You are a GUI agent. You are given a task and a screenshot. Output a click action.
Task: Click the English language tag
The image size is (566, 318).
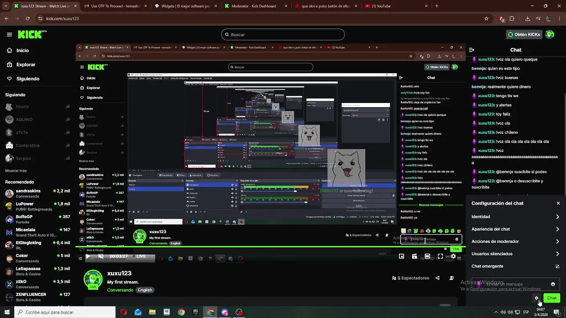pos(145,290)
